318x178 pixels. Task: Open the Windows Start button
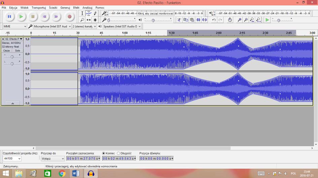[x=6, y=174]
